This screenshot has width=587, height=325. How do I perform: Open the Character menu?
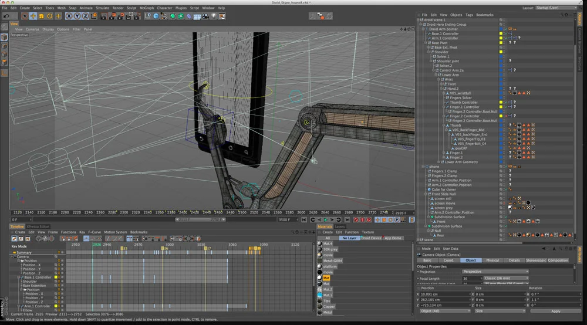[165, 8]
